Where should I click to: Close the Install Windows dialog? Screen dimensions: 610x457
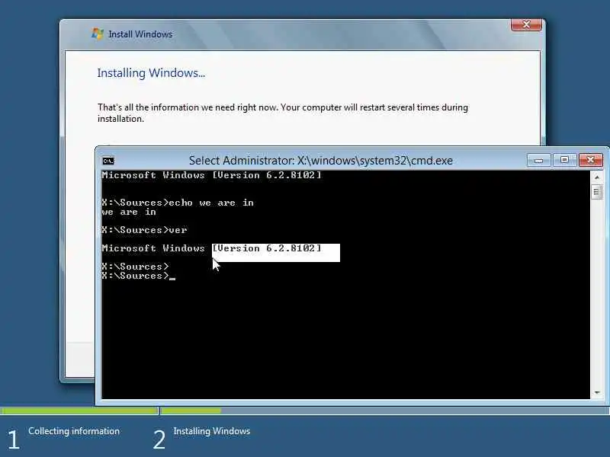(x=526, y=24)
